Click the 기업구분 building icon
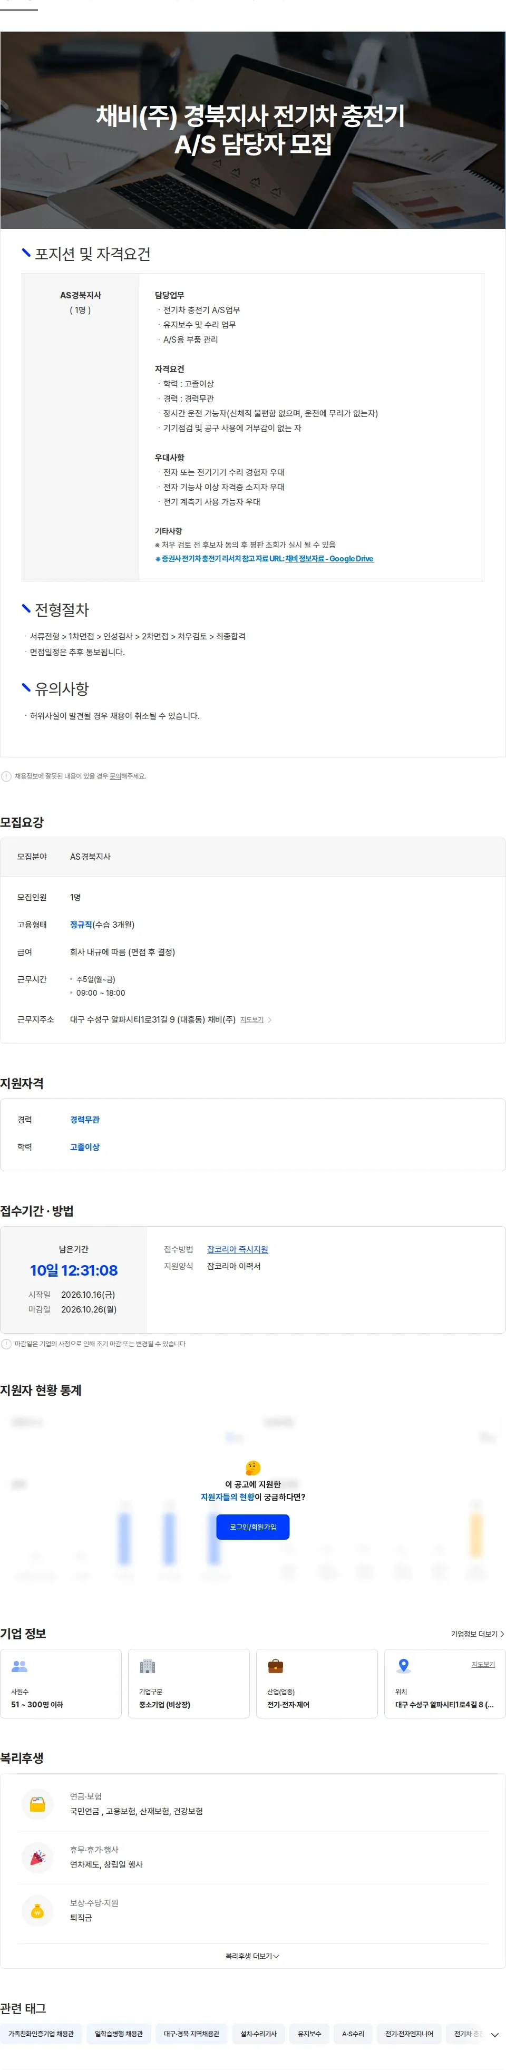506x2070 pixels. (x=147, y=1667)
